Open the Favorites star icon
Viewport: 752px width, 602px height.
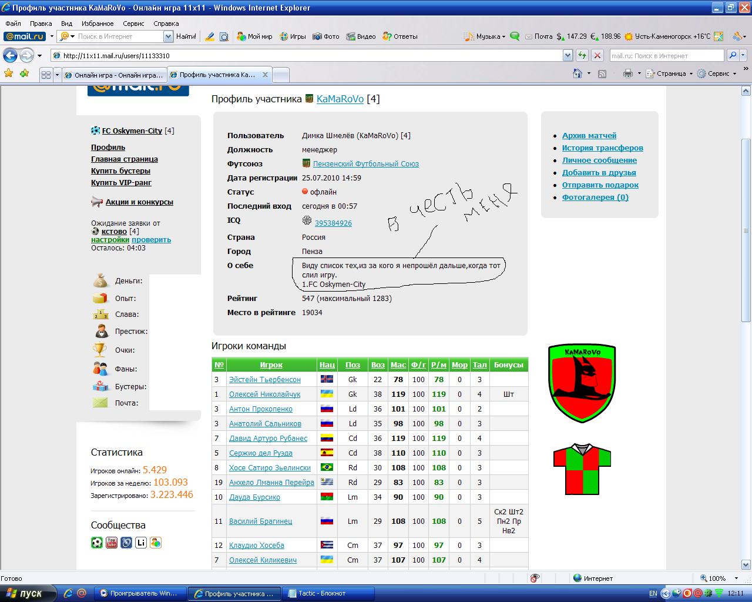8,73
